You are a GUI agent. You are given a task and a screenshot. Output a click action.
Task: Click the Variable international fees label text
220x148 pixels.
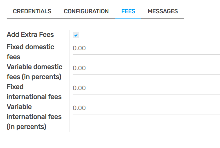pos(34,116)
